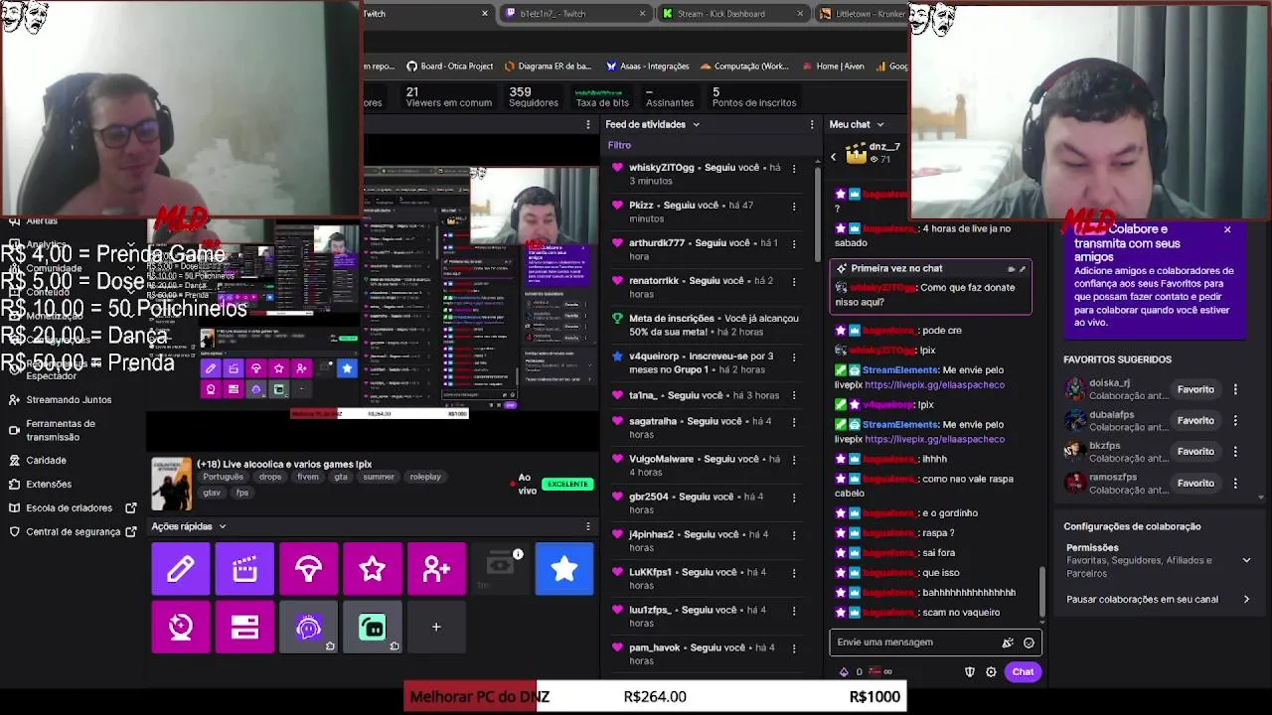
Task: Open Computação (Work... bookmark
Action: [x=744, y=67]
